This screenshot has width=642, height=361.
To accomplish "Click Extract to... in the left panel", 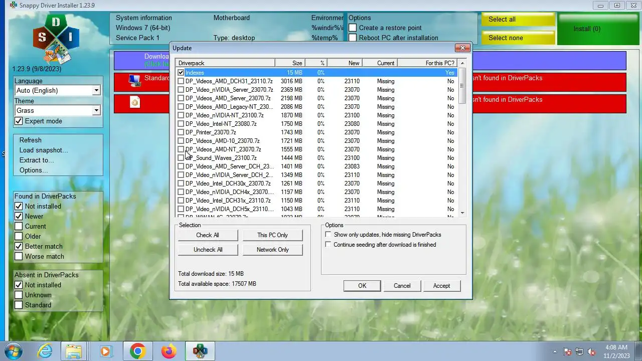I will [x=37, y=160].
